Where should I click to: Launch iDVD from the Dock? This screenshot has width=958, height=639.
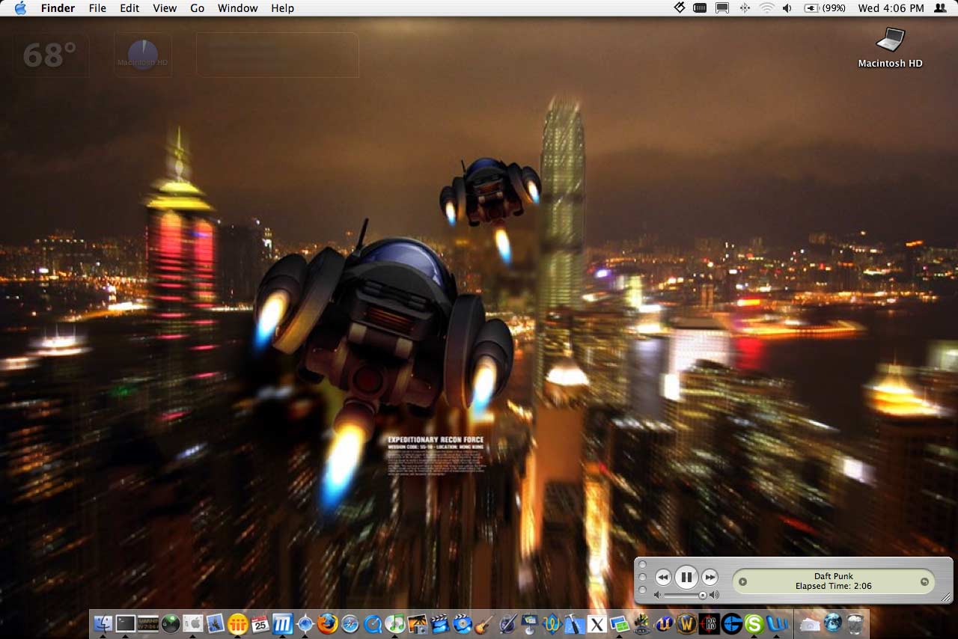tap(463, 623)
